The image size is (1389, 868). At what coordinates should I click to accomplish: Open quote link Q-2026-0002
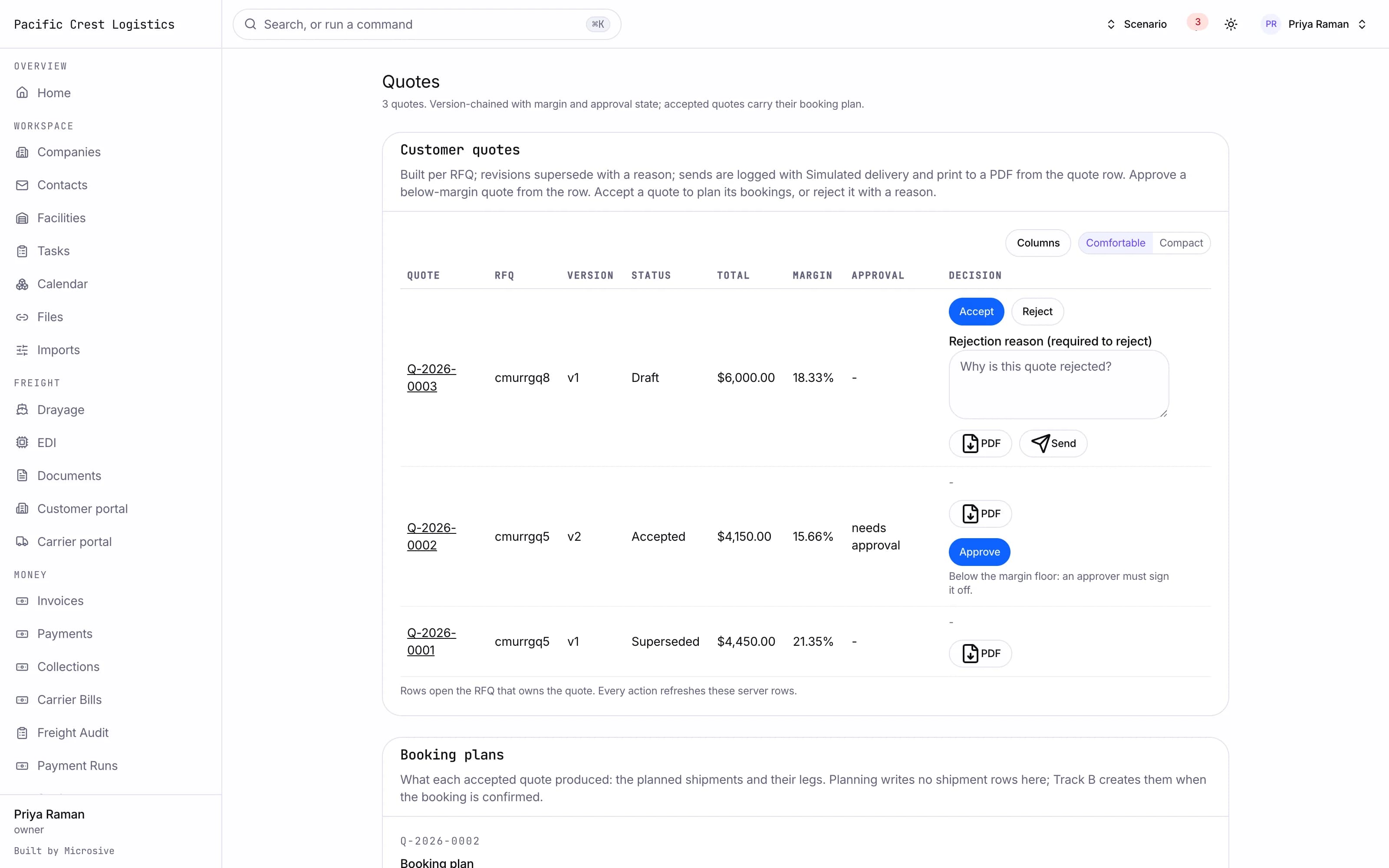[x=431, y=537]
